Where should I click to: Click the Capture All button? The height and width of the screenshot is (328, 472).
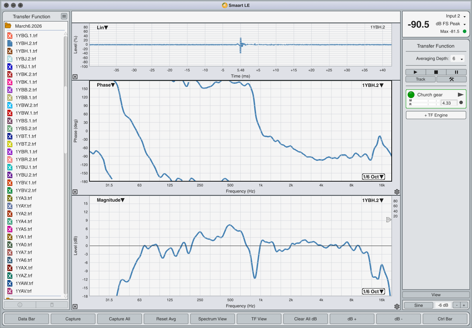pyautogui.click(x=119, y=319)
